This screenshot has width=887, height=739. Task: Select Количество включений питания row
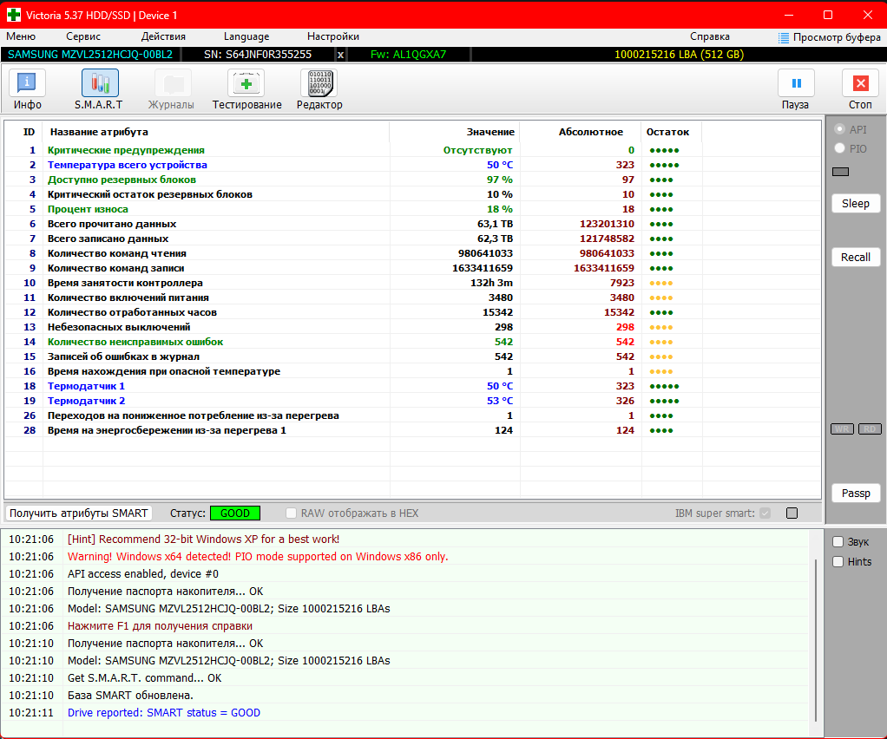click(411, 298)
